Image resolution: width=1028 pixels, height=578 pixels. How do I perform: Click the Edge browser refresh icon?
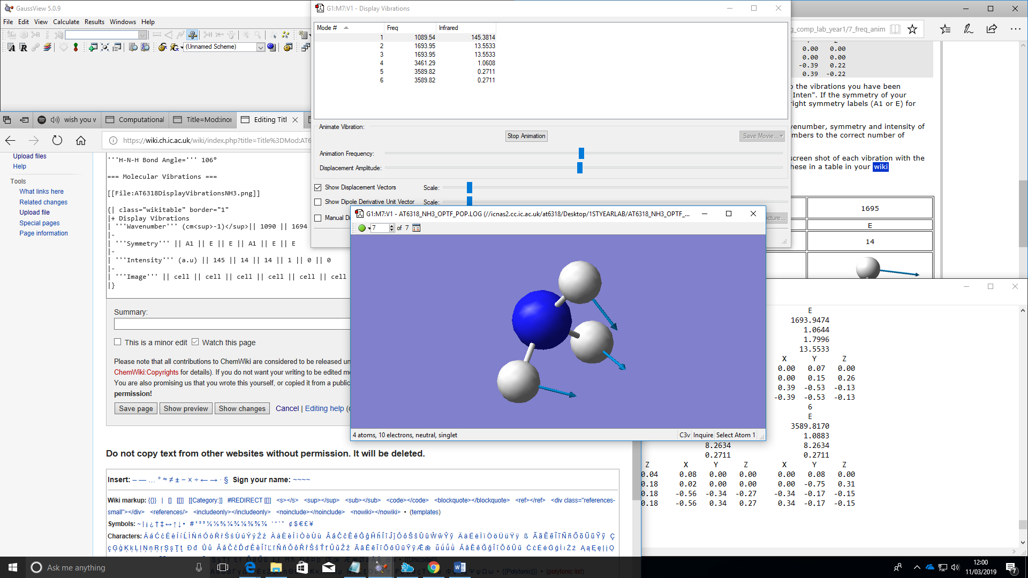57,140
